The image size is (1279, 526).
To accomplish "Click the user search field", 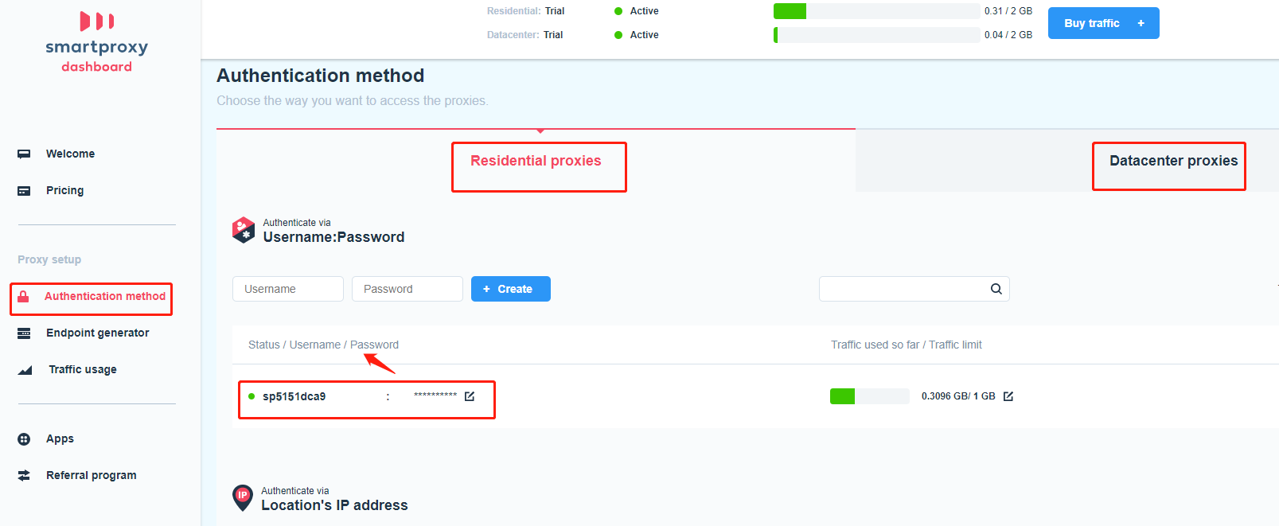I will [914, 289].
